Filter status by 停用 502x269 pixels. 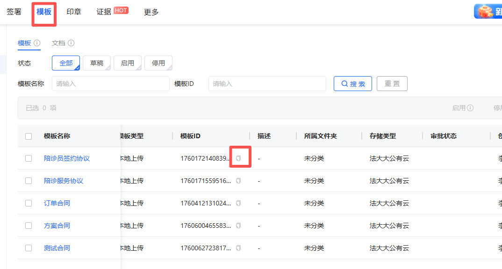[158, 63]
